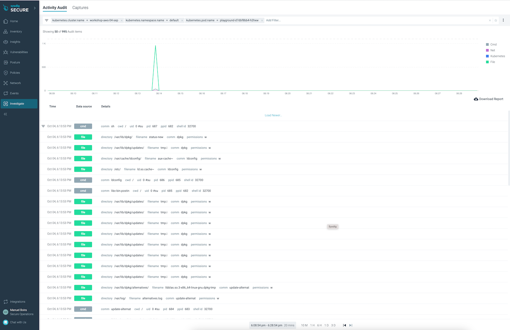Open the filter bar kebab menu
Viewport: 510px width, 330px height.
tap(503, 20)
